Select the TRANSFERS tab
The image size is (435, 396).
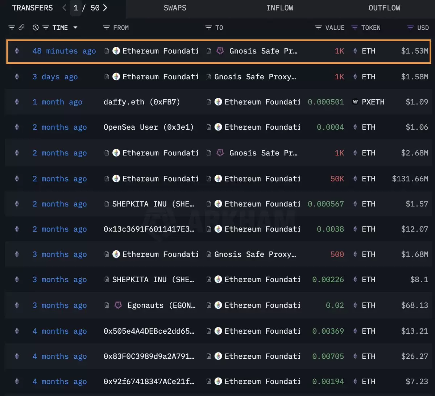tap(32, 8)
